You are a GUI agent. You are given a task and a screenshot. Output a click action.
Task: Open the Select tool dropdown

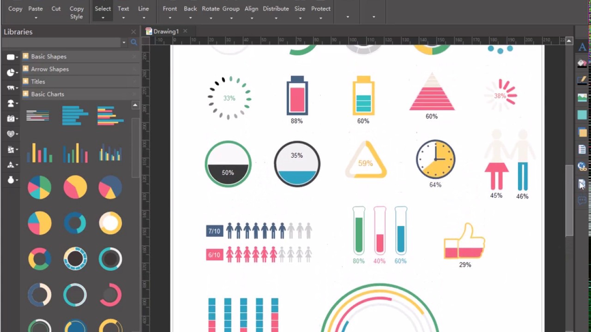[103, 18]
